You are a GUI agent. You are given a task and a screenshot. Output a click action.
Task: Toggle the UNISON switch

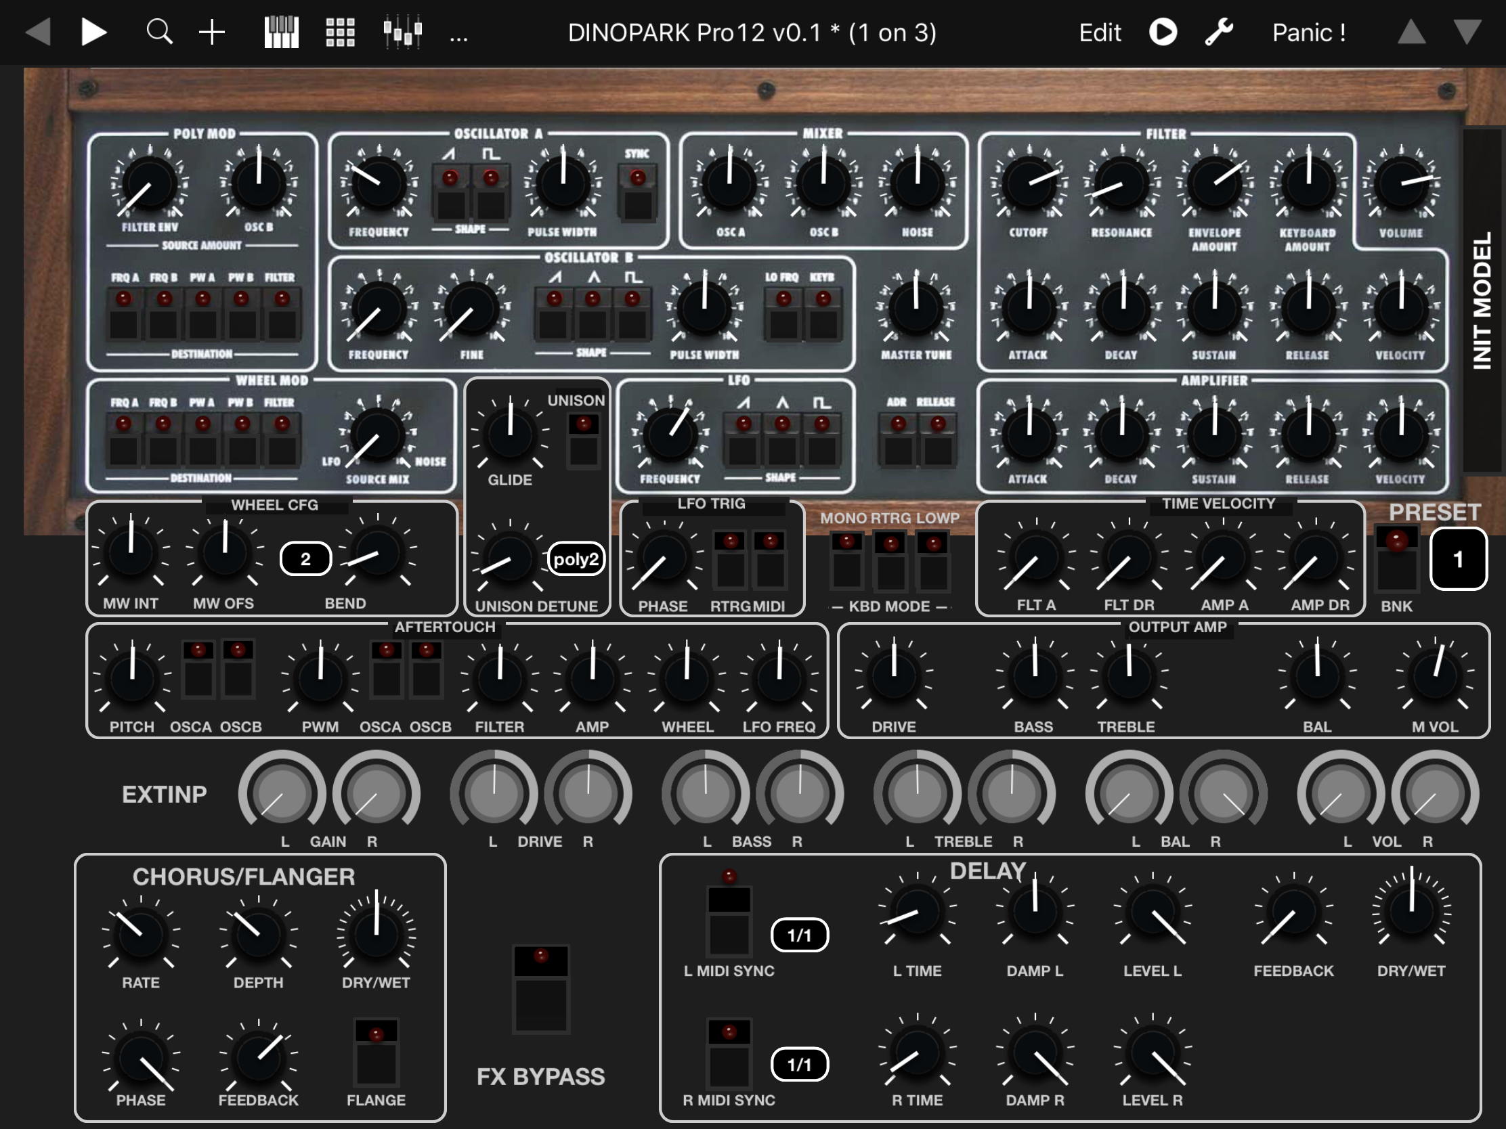point(584,441)
